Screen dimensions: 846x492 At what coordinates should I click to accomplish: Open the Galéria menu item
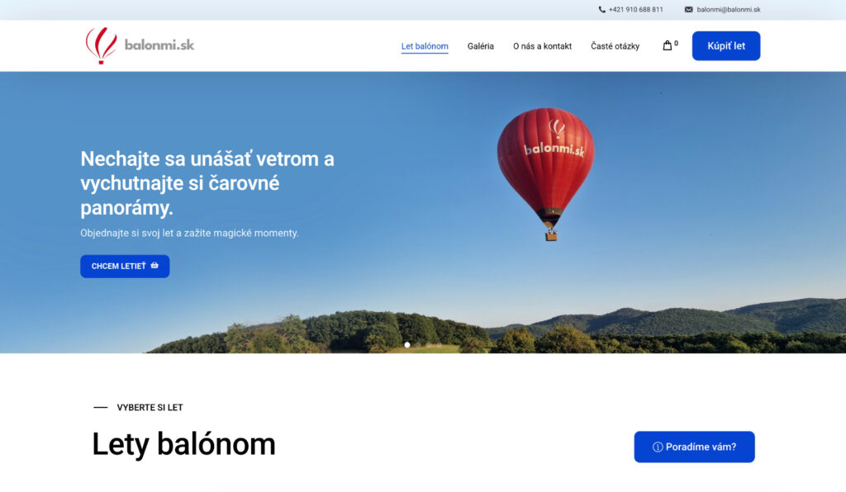481,46
